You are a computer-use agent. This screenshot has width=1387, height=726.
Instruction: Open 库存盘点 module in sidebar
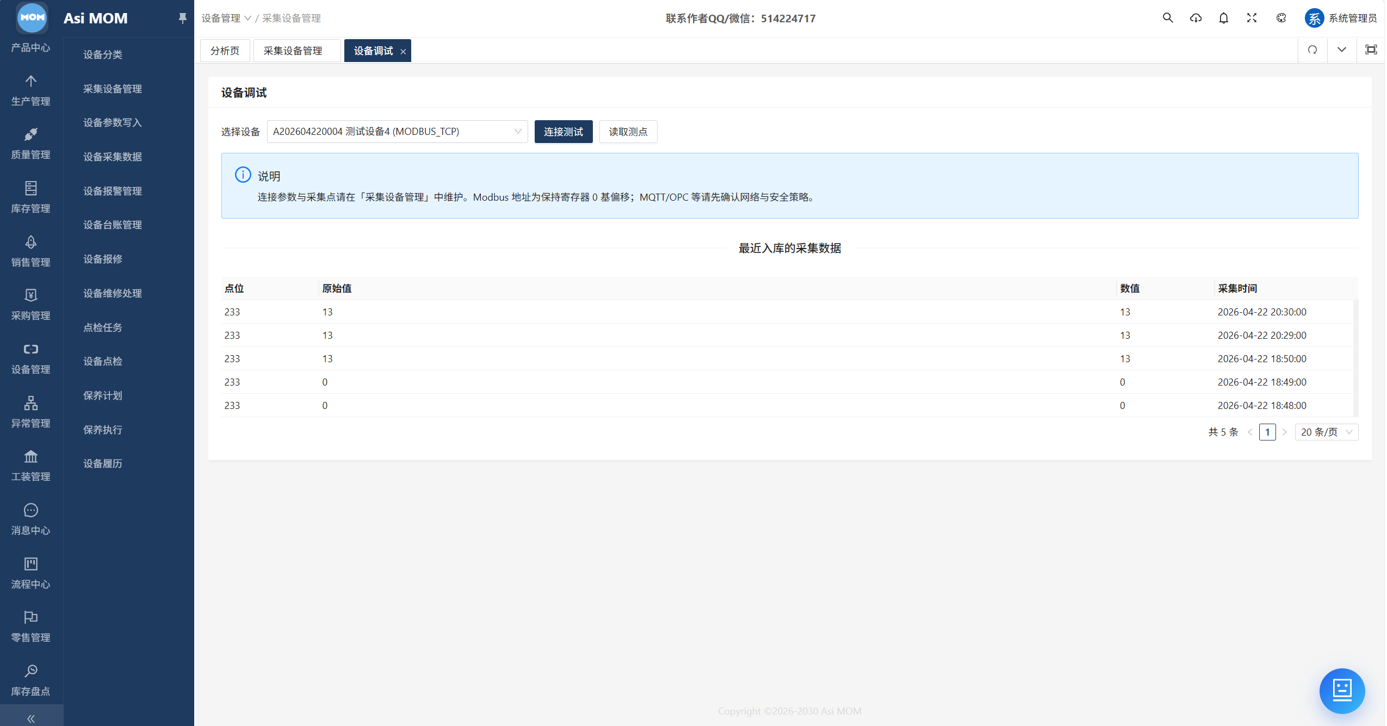(31, 681)
